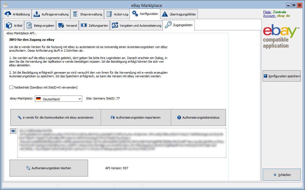Click the list icon of Shopverwaltung
The width and height of the screenshot is (305, 190).
click(75, 14)
